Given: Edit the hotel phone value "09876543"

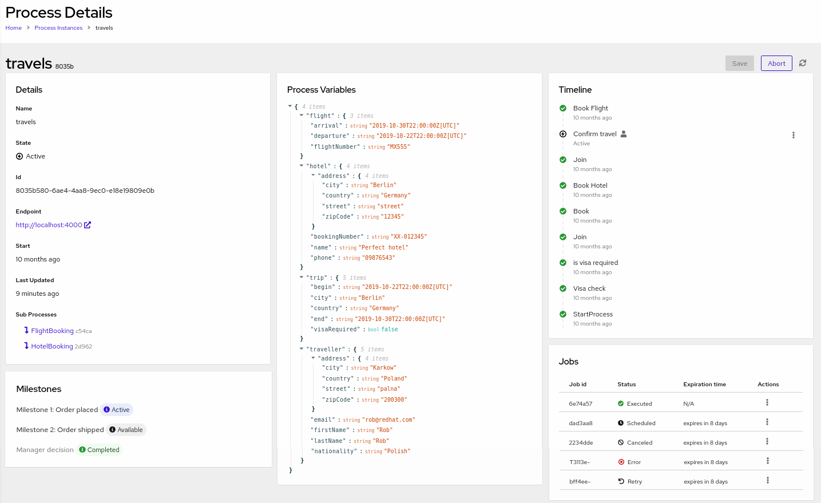Looking at the screenshot, I should [379, 258].
